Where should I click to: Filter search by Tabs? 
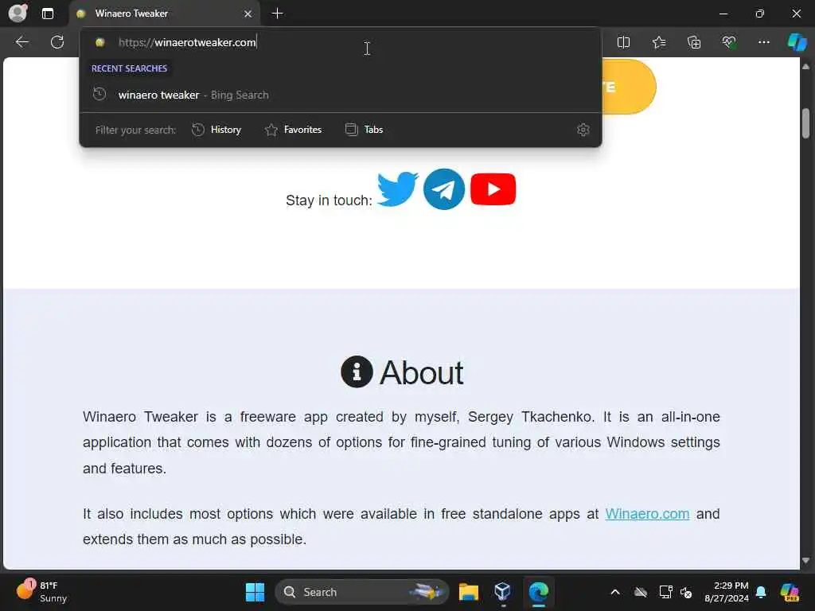point(365,130)
